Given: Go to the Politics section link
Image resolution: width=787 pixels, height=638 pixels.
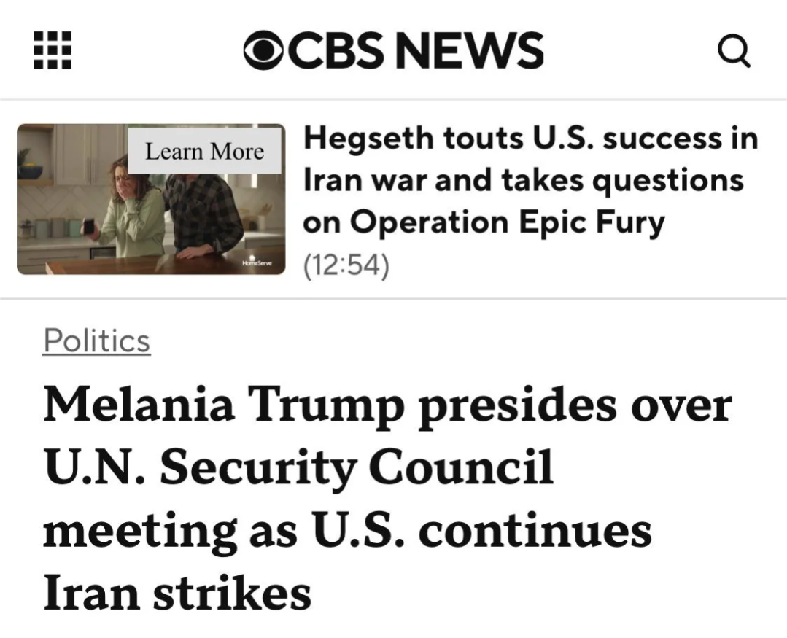Looking at the screenshot, I should (x=96, y=340).
